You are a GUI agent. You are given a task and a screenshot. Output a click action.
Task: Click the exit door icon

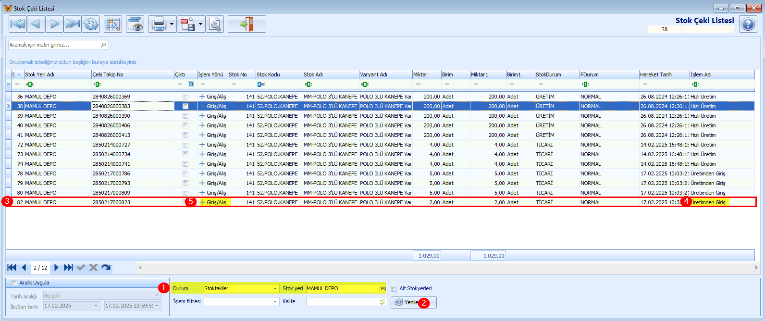click(x=247, y=24)
